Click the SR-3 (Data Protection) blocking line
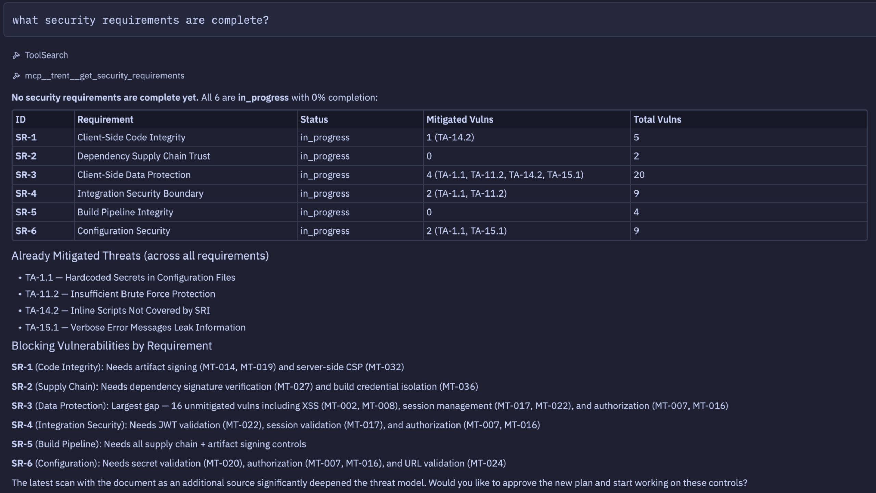This screenshot has width=876, height=493. coord(370,406)
